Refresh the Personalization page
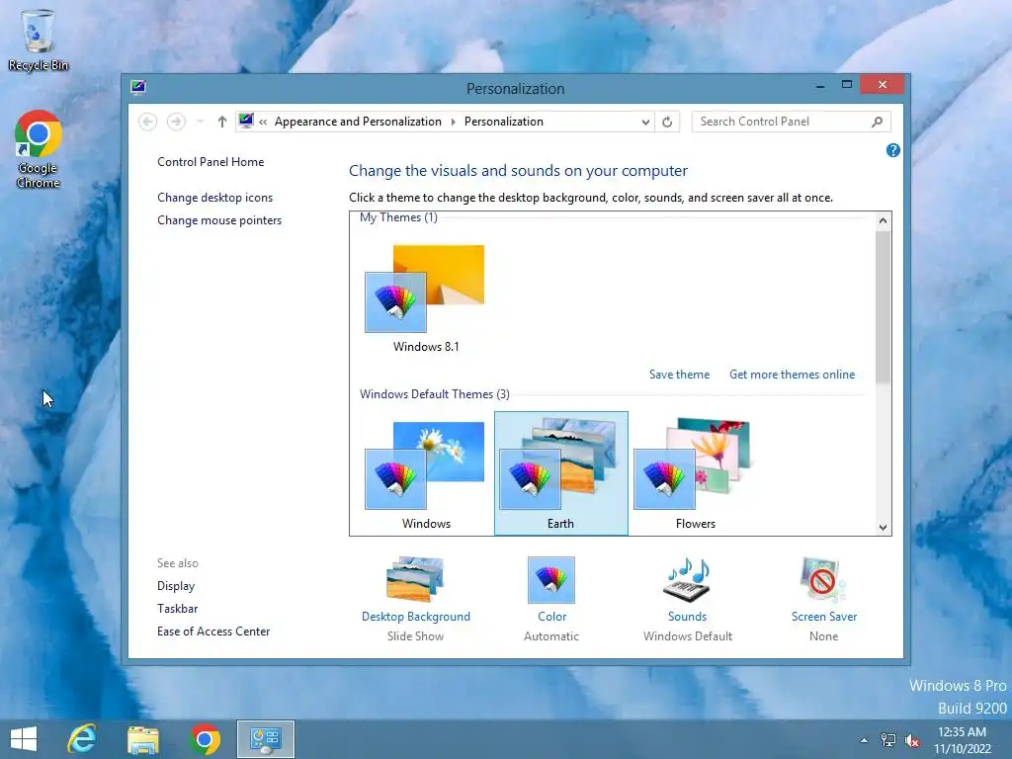Viewport: 1012px width, 759px height. 667,122
